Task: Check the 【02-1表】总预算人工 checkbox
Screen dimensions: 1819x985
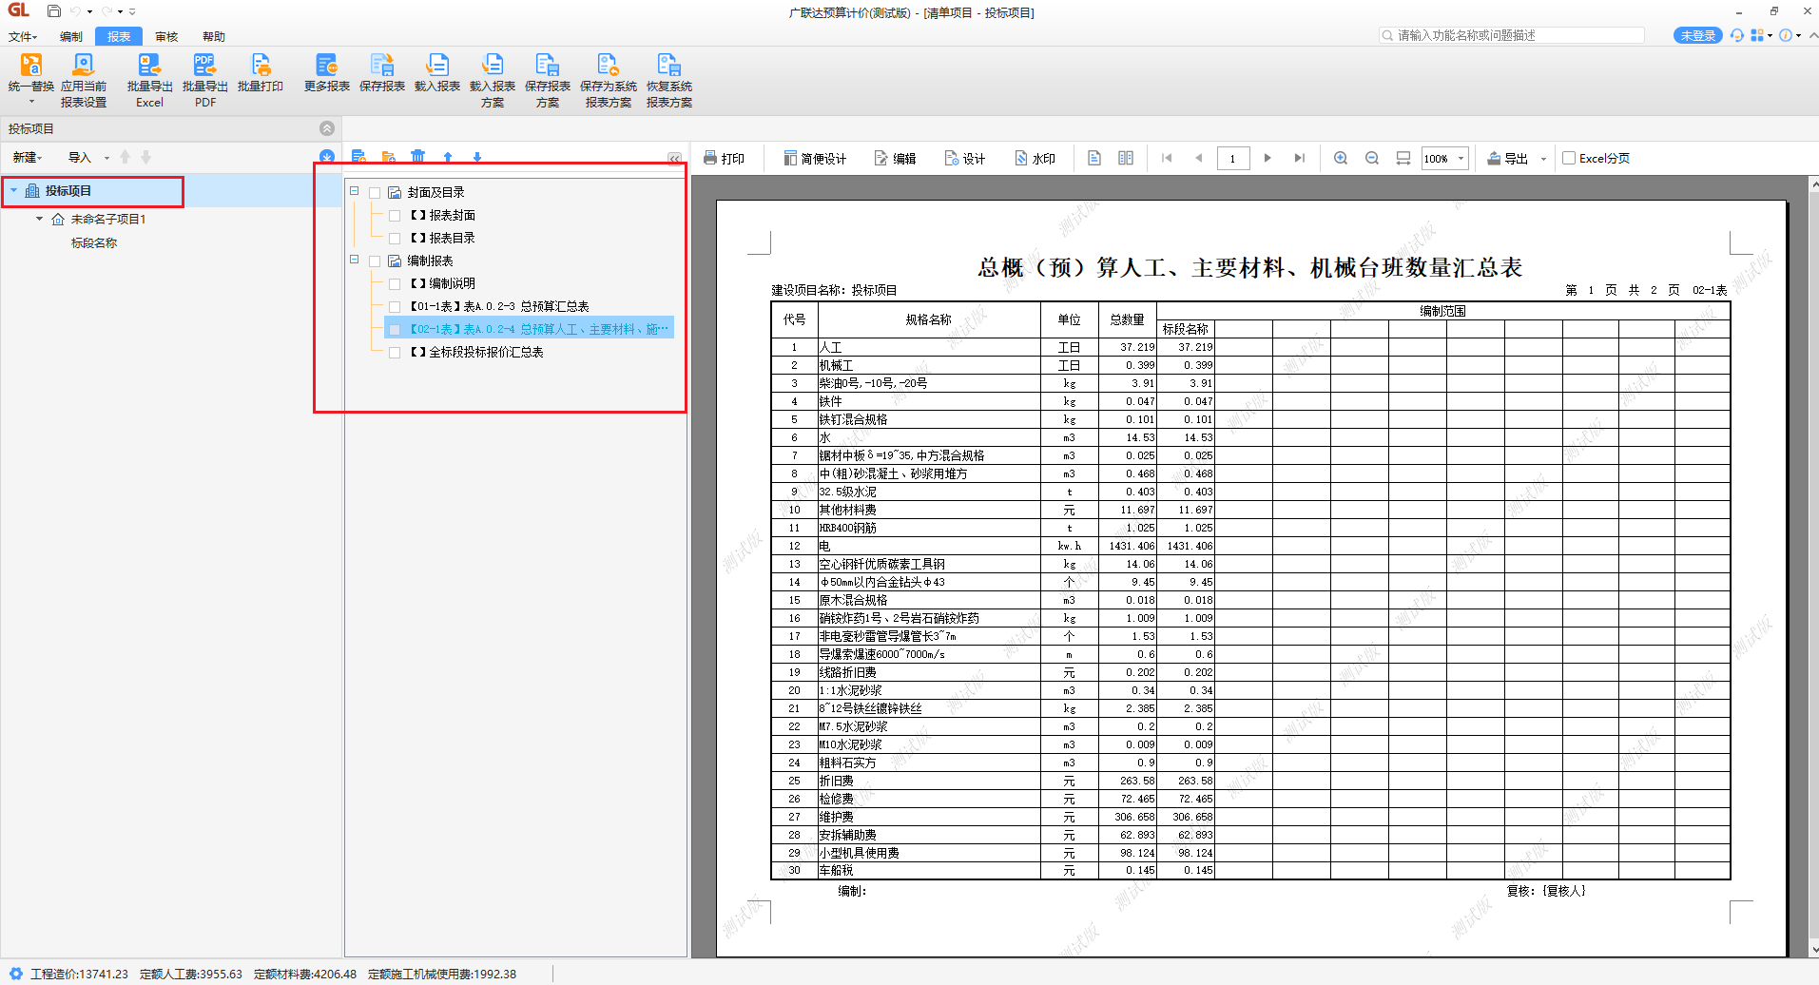Action: [x=395, y=330]
